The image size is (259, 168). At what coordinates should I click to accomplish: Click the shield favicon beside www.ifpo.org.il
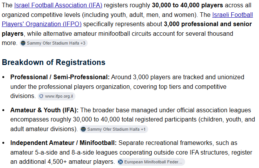(x=41, y=96)
